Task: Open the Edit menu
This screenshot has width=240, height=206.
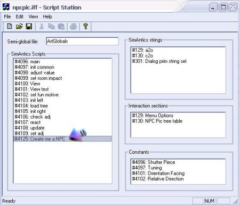Action: tap(20, 17)
